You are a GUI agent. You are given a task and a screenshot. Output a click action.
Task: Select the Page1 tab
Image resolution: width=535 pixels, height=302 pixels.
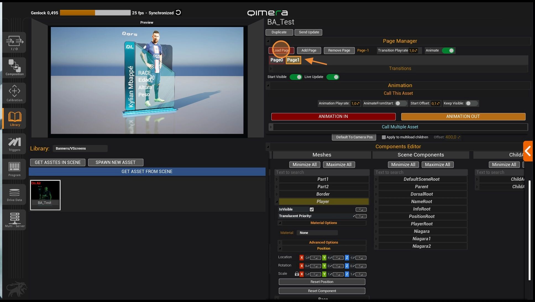[x=293, y=60]
